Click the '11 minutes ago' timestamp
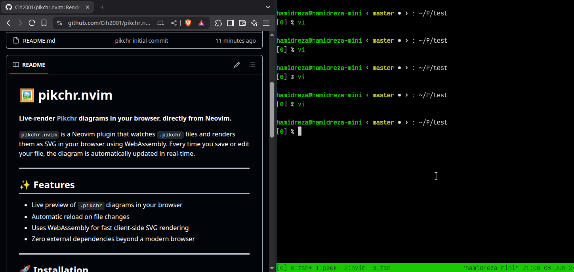 pos(236,40)
